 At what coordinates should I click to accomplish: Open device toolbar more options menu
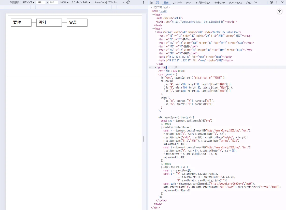tap(144, 2)
